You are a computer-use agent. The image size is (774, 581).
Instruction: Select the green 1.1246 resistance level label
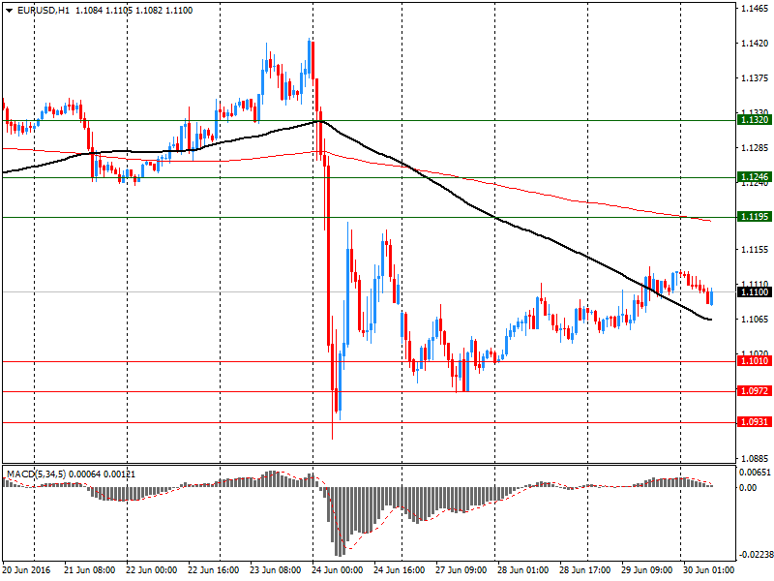(x=755, y=177)
